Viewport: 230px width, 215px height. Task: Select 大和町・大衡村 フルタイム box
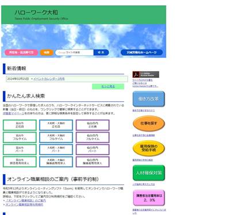tap(56, 137)
